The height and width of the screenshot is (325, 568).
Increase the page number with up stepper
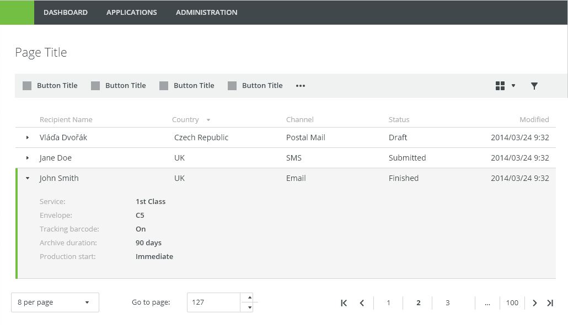(250, 298)
